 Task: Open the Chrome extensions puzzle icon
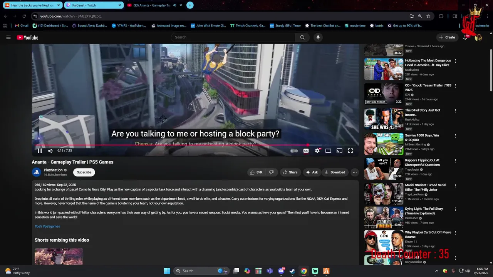[441, 16]
